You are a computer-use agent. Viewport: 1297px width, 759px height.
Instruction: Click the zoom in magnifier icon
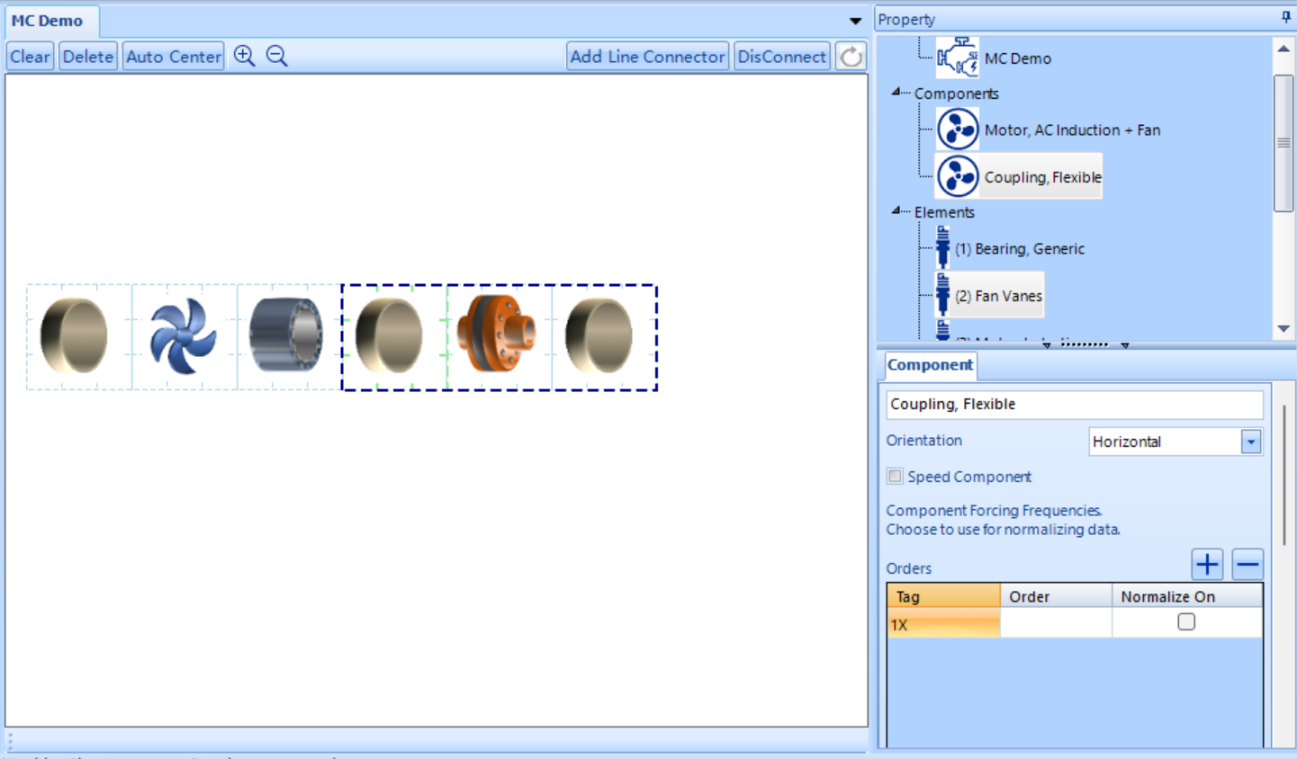click(x=244, y=56)
